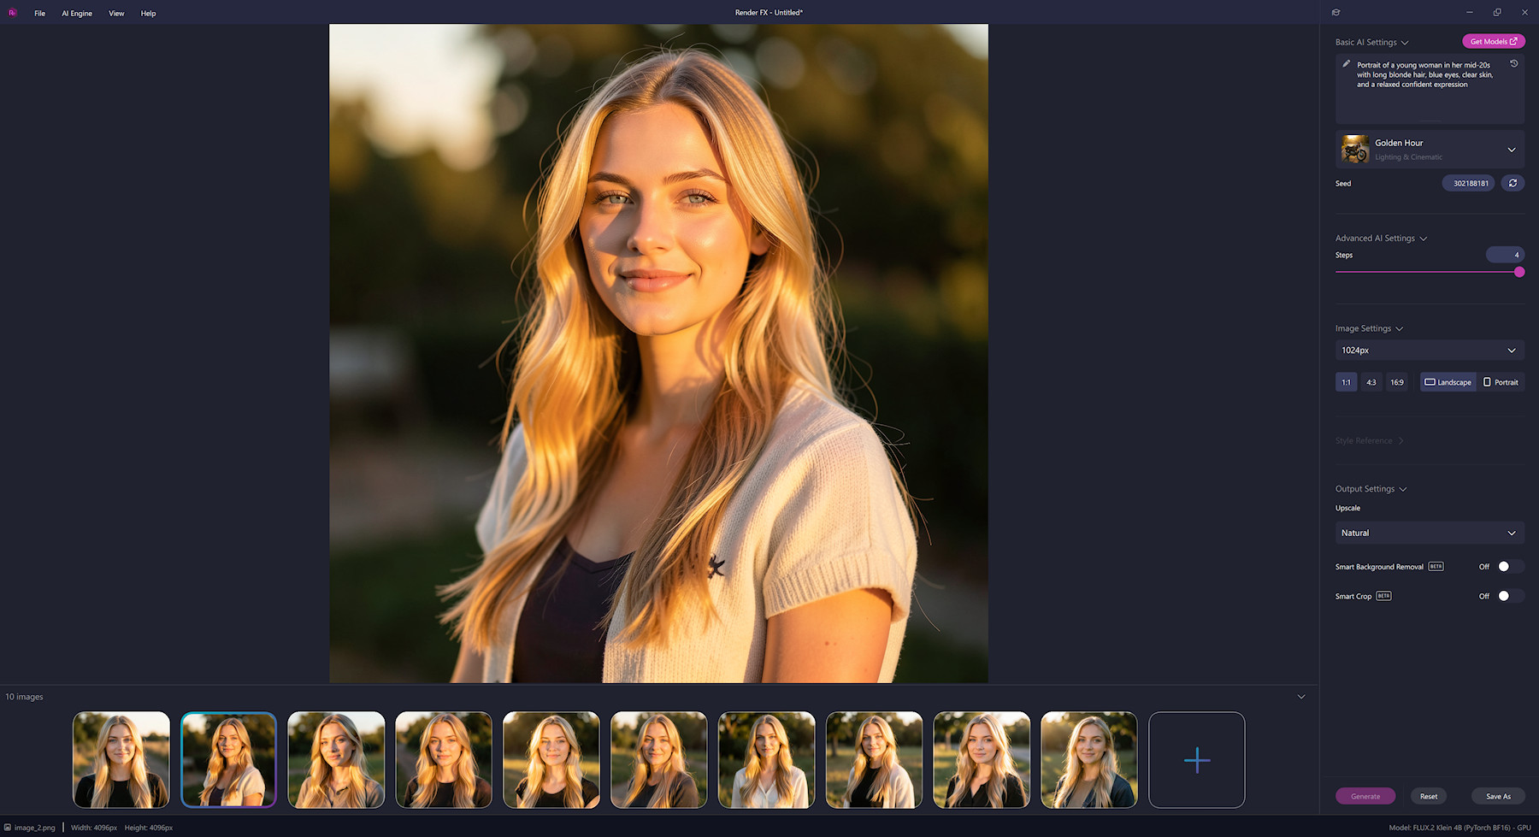1539x837 pixels.
Task: Open the Natural upscale dropdown
Action: tap(1430, 533)
